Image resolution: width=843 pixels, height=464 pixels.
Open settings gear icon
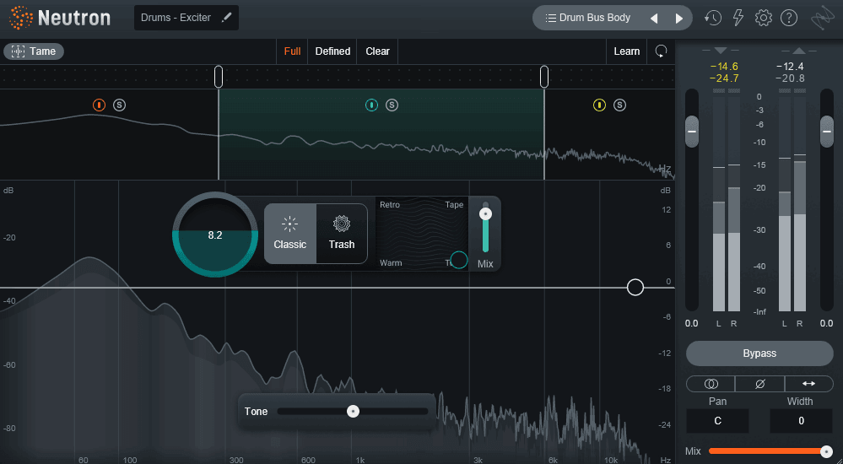tap(764, 18)
